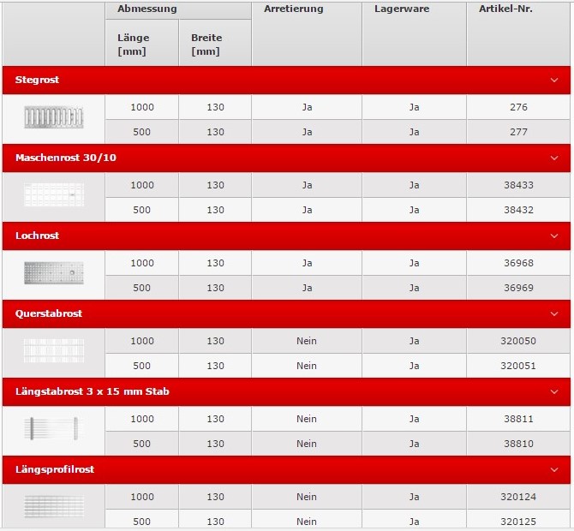Click the Lagerware column header

coord(402,9)
